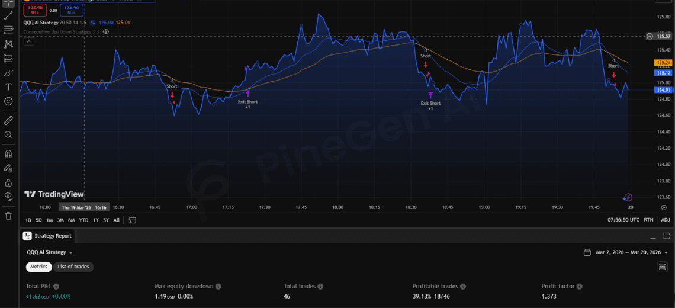The image size is (675, 308).
Task: Open the go to date calendar
Action: [x=133, y=220]
